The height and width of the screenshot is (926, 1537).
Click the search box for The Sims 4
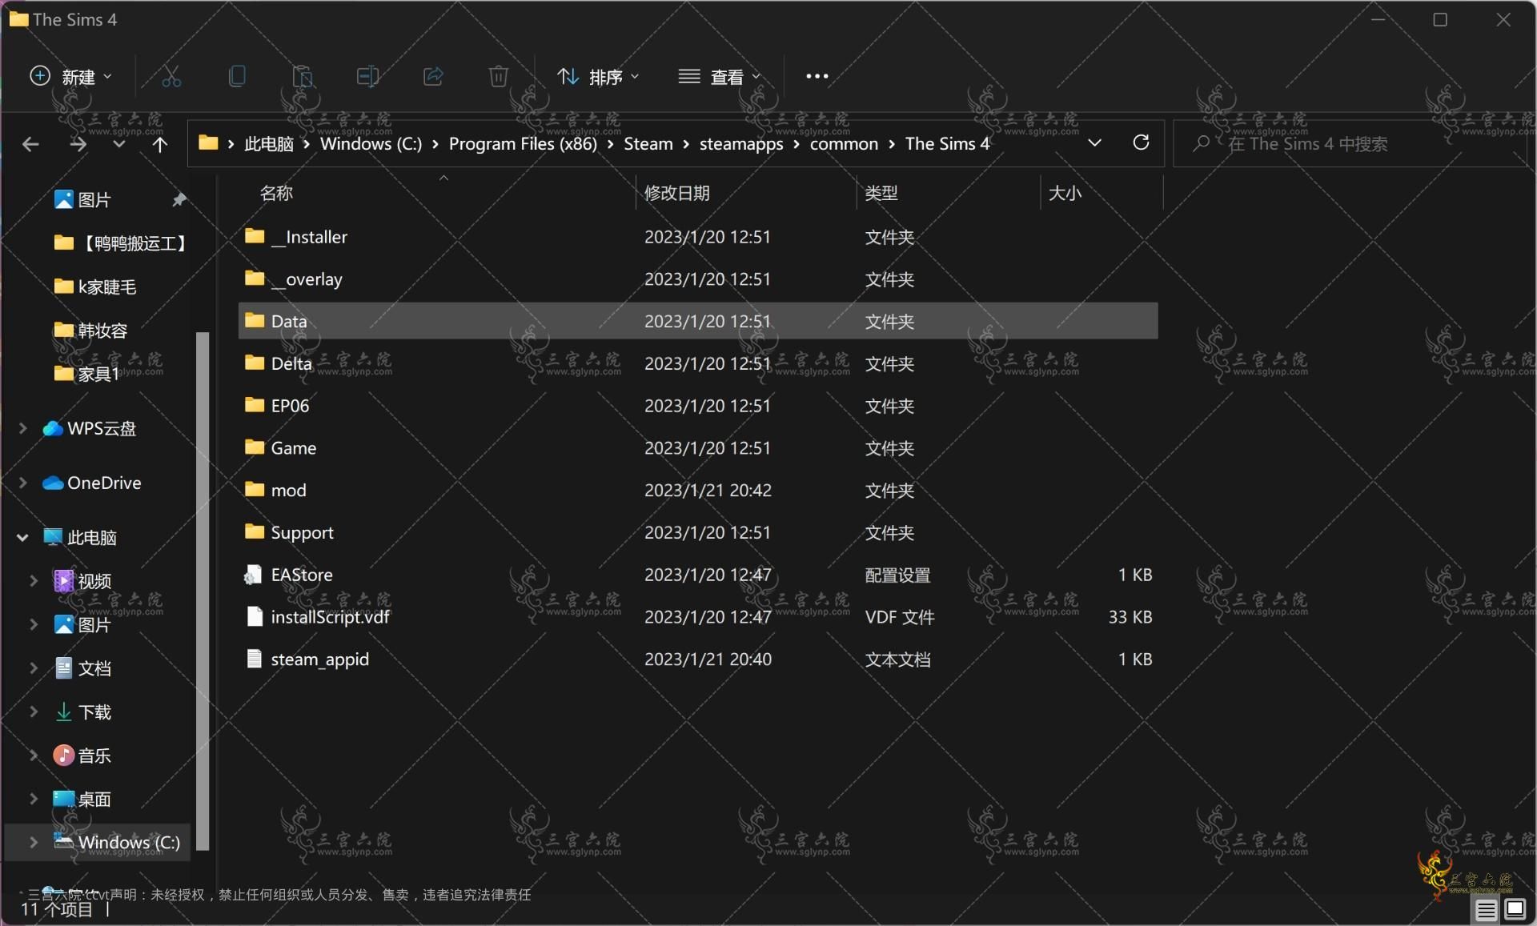coord(1350,144)
